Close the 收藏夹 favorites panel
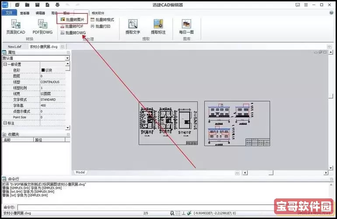Viewport: 337px width, 219px height. (68, 134)
